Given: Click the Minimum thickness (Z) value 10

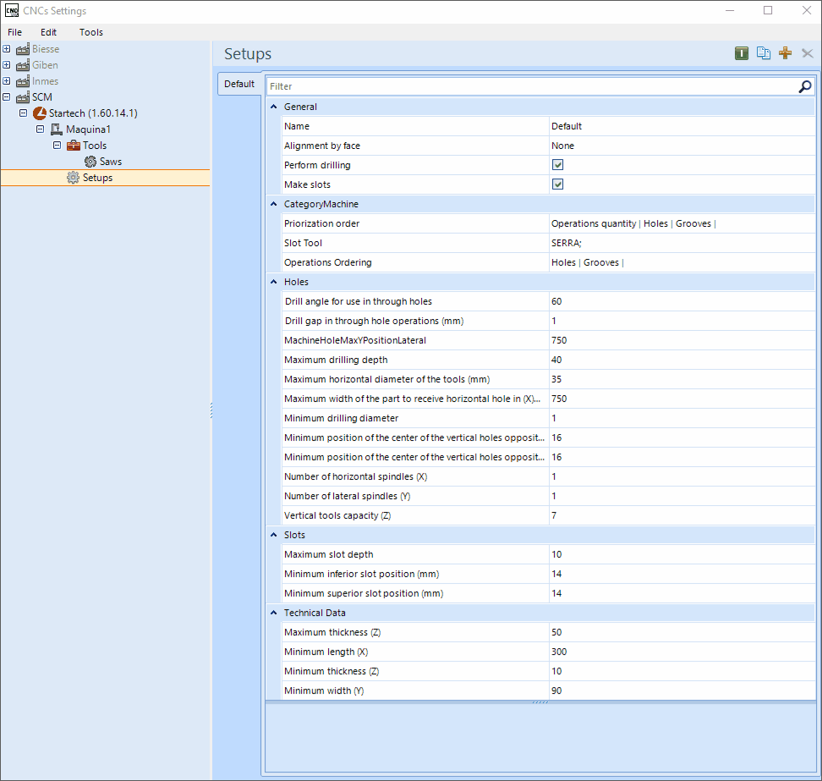Looking at the screenshot, I should 682,671.
